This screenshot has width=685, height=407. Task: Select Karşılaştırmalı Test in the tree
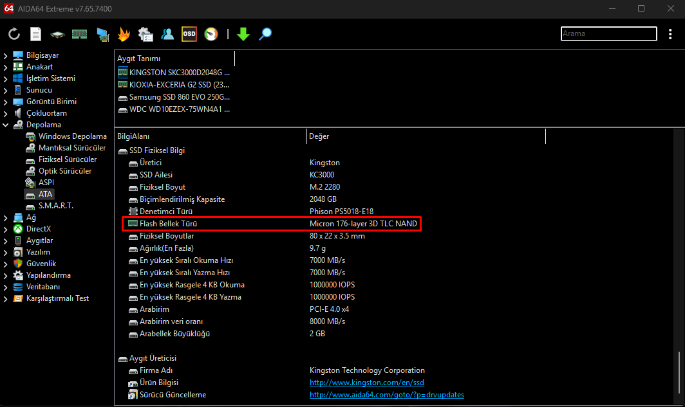click(x=58, y=298)
